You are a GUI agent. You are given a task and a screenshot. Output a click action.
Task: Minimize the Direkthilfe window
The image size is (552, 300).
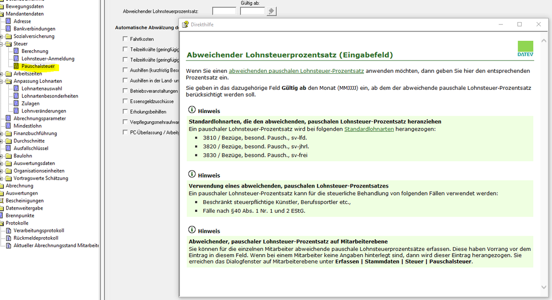[501, 24]
